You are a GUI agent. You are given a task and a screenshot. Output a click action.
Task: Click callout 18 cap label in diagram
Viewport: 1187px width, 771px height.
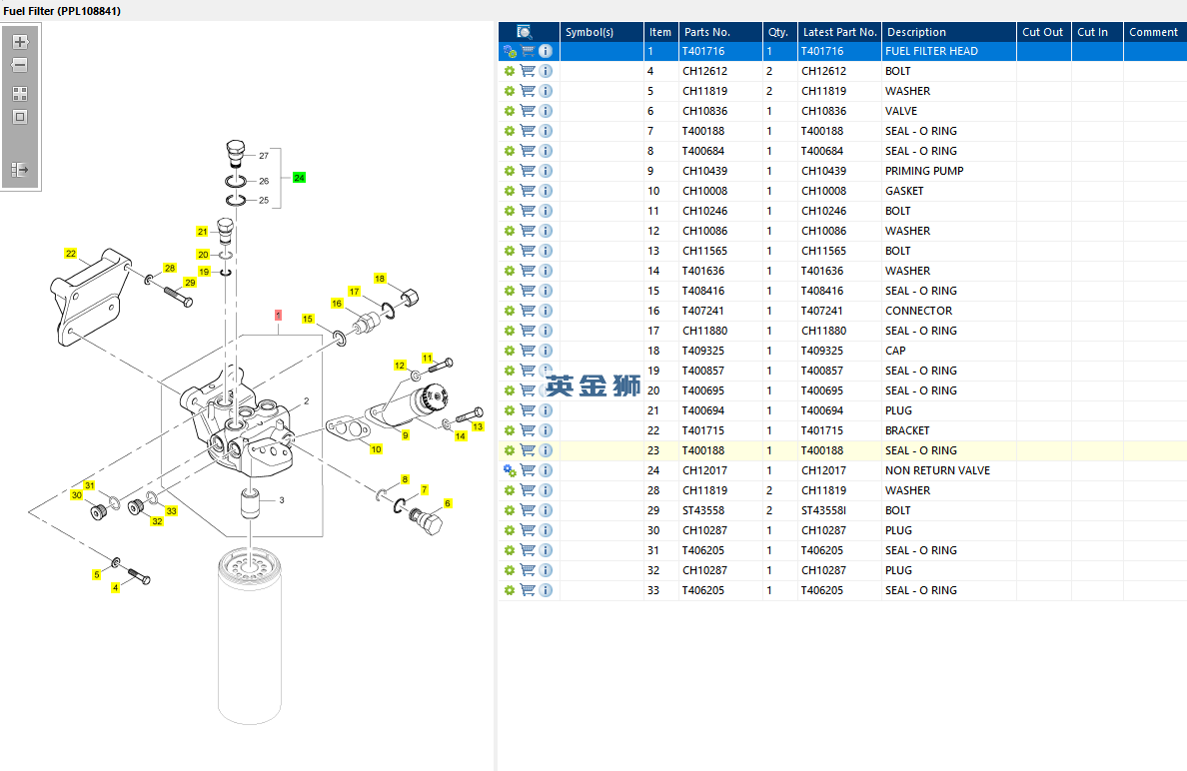380,279
